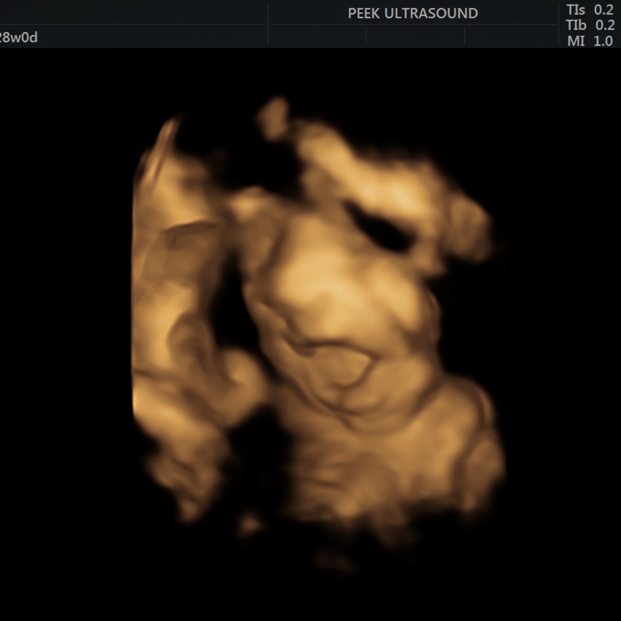Click the empty header cell directly below PEEK
This screenshot has width=621, height=621.
[x=317, y=36]
